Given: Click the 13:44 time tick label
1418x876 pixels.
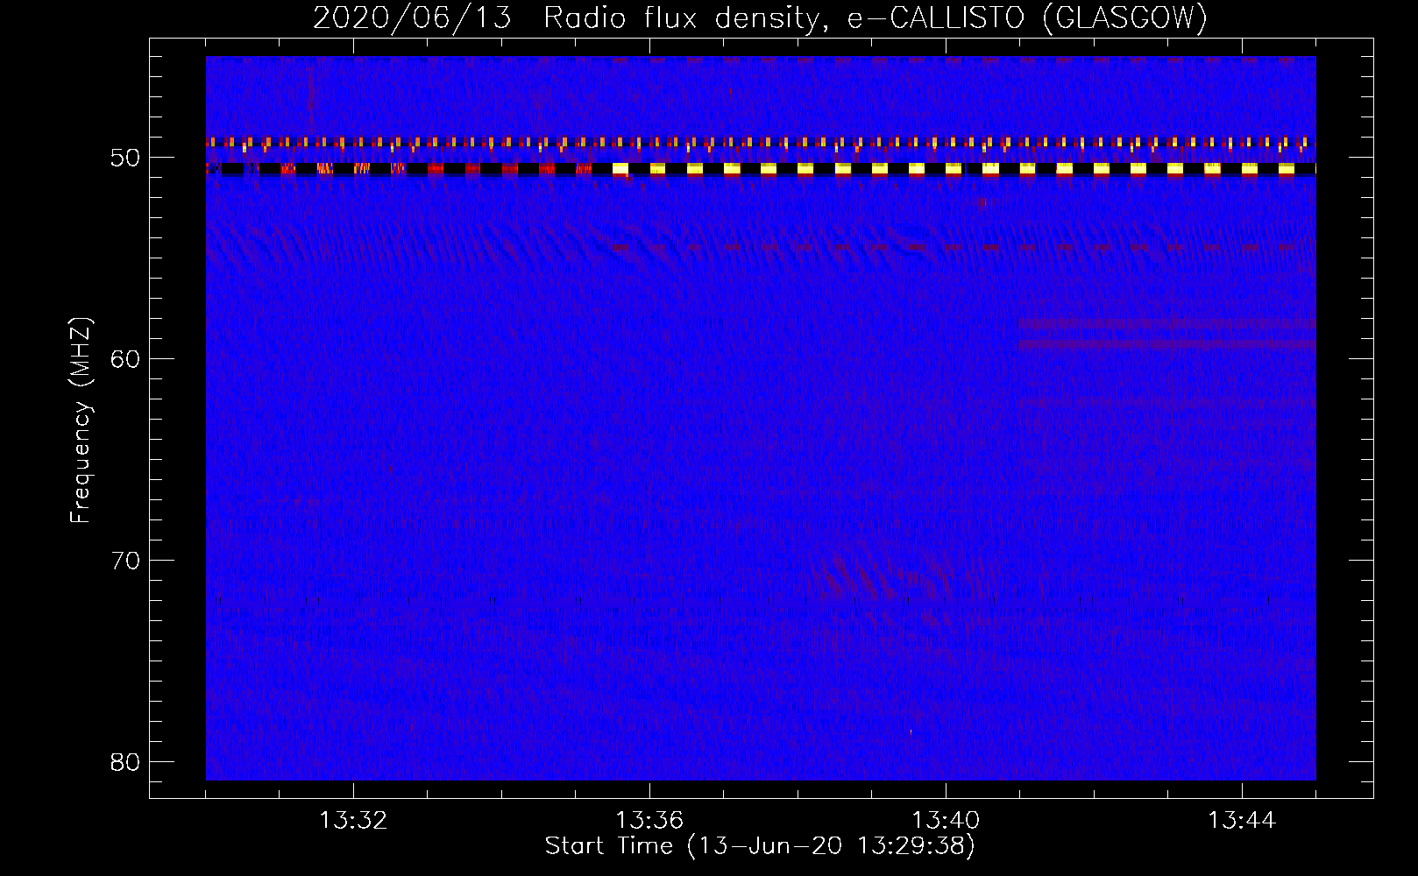Looking at the screenshot, I should (1242, 821).
